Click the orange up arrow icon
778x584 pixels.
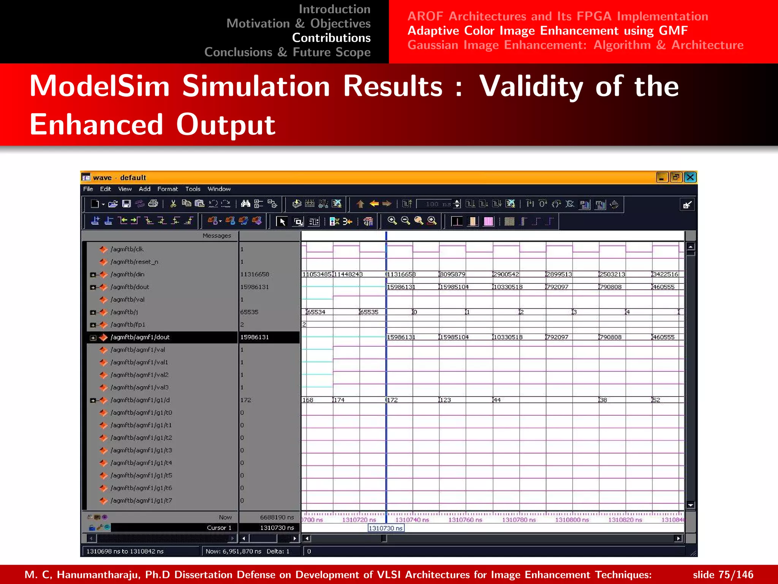coord(360,204)
